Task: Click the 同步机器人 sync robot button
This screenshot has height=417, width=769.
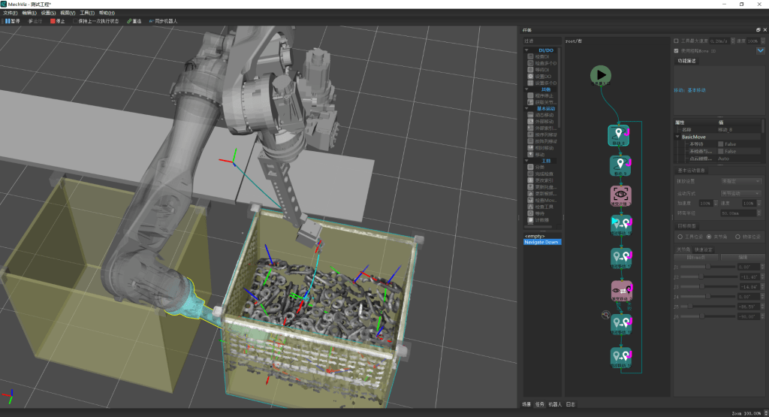Action: click(x=163, y=21)
